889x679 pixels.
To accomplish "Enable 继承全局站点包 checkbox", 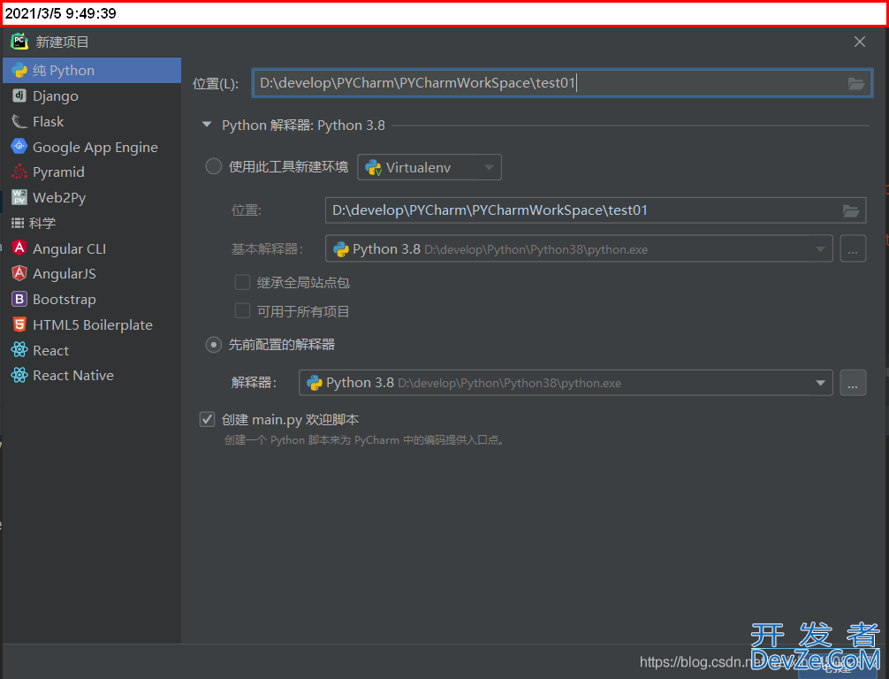I will [243, 283].
